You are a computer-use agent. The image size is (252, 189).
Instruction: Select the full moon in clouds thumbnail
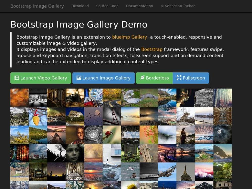click(223, 135)
